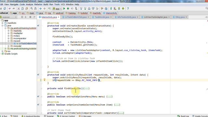Click the Paste icon in the toolbar

[27, 9]
